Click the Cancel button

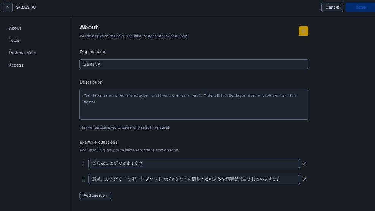332,7
